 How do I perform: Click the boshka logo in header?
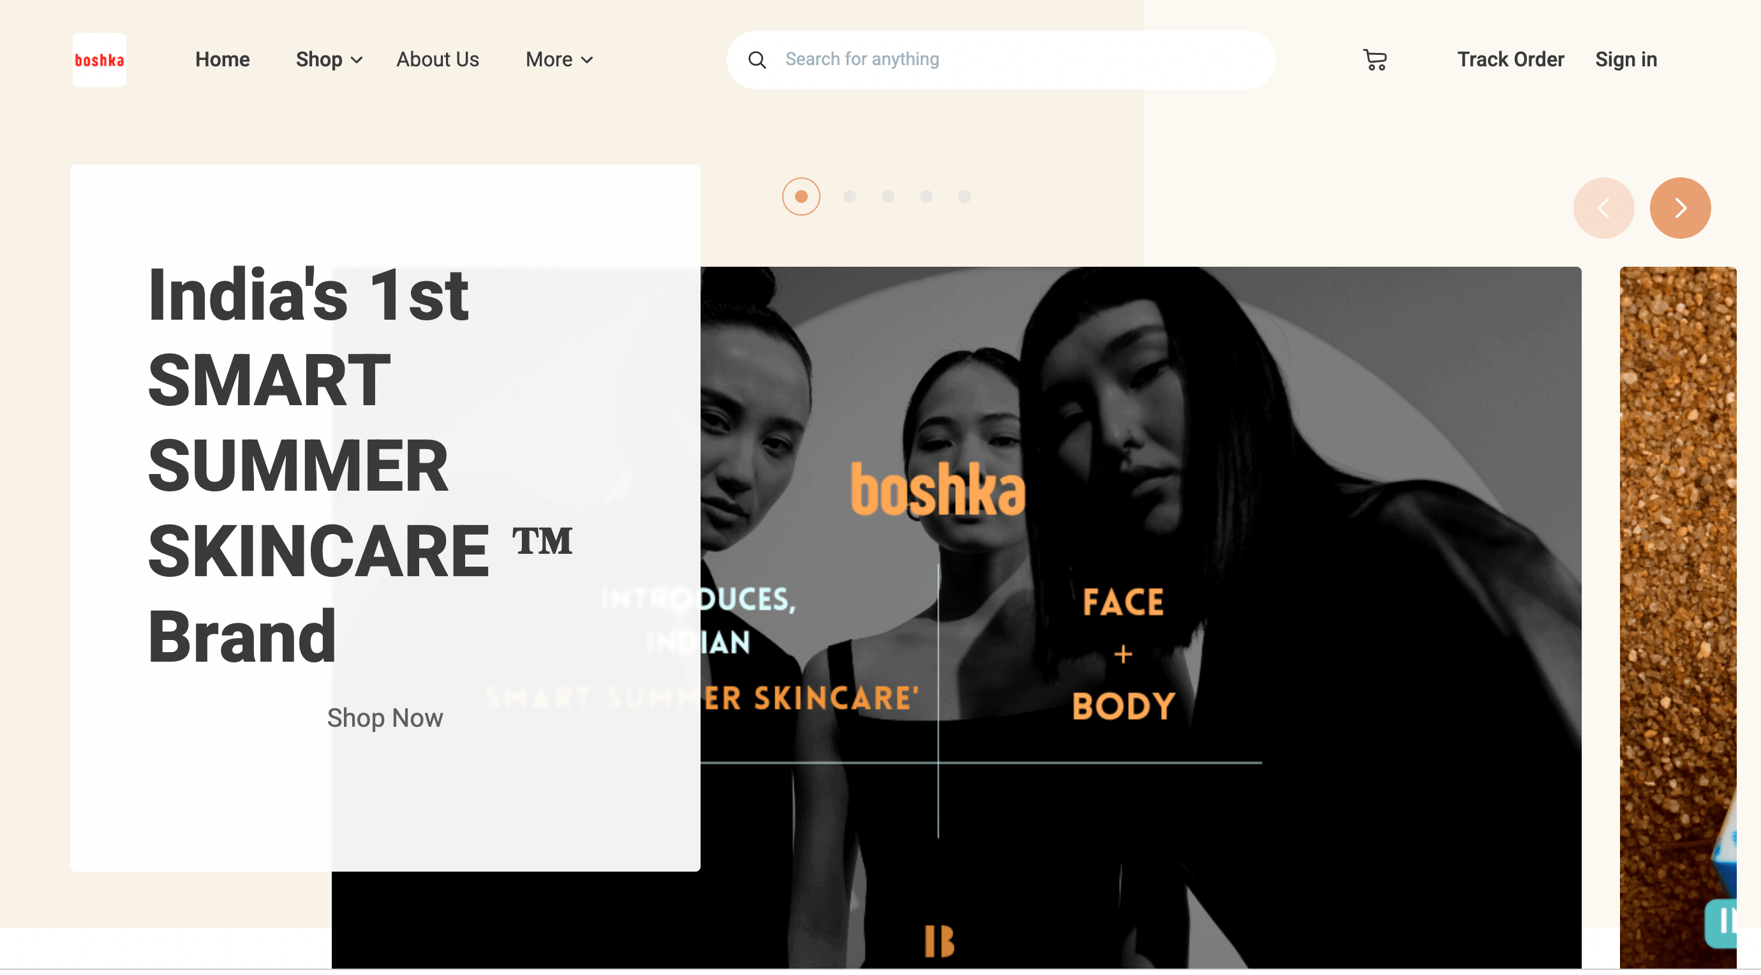click(99, 60)
